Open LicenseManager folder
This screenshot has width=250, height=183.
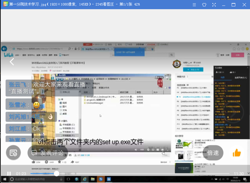click(x=93, y=103)
